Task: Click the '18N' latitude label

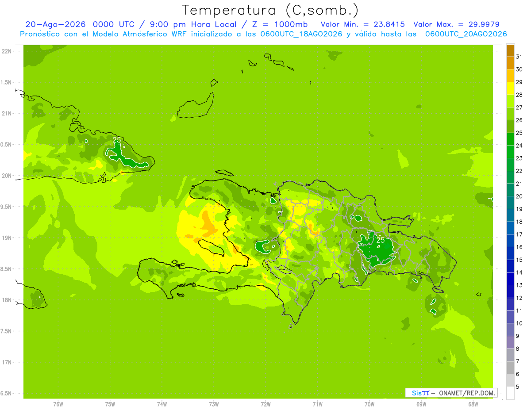Action: [x=6, y=300]
